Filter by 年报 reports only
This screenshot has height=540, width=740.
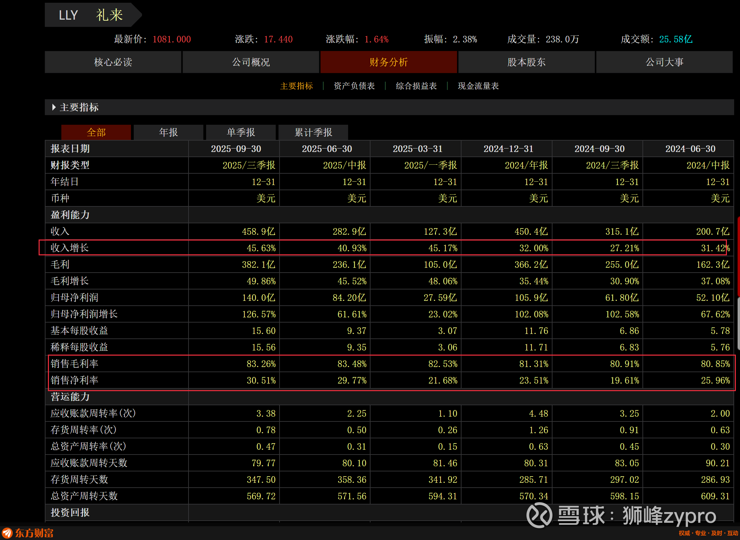(x=169, y=132)
